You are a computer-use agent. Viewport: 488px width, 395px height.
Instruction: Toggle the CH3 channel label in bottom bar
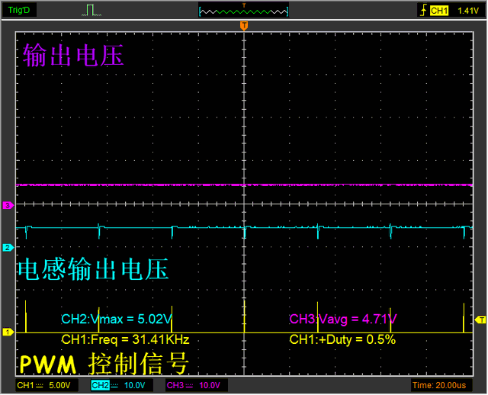(x=175, y=385)
